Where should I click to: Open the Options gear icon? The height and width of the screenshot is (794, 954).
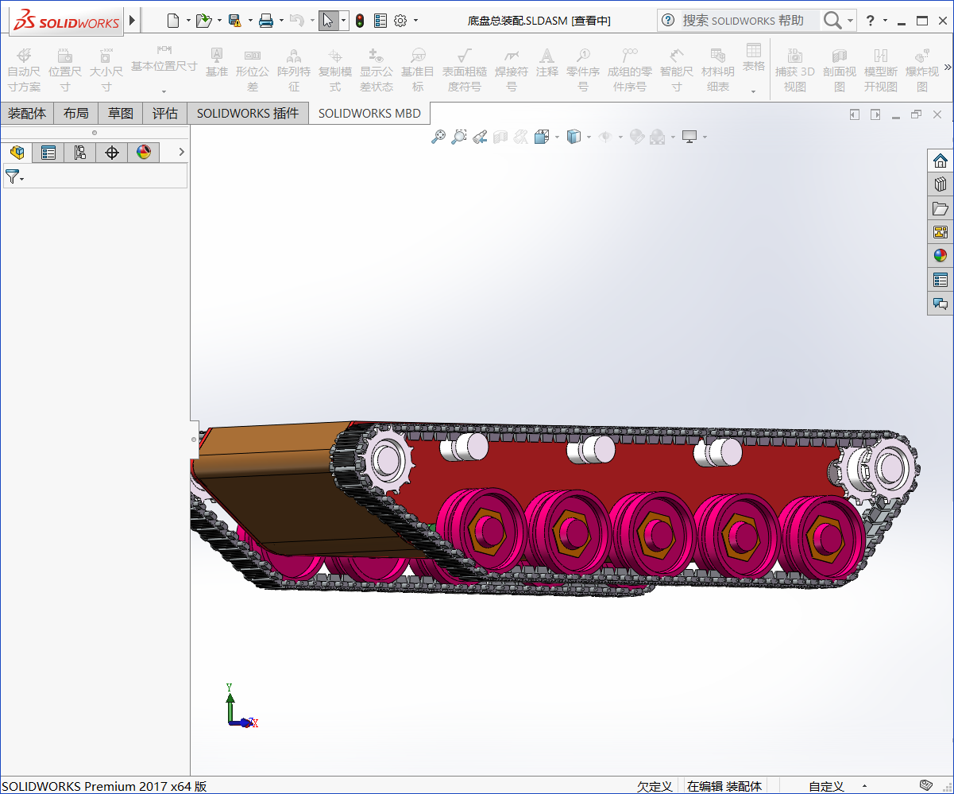(400, 21)
